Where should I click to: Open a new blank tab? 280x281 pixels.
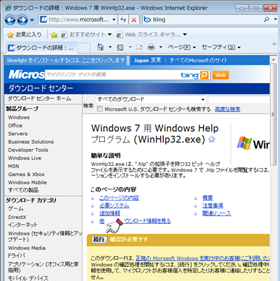point(84,48)
